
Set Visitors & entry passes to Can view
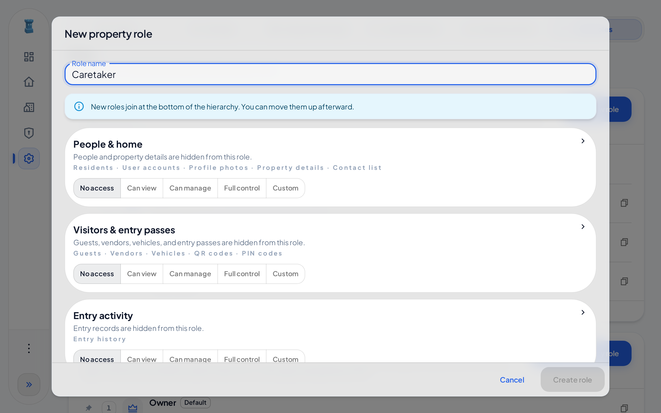[x=142, y=274]
